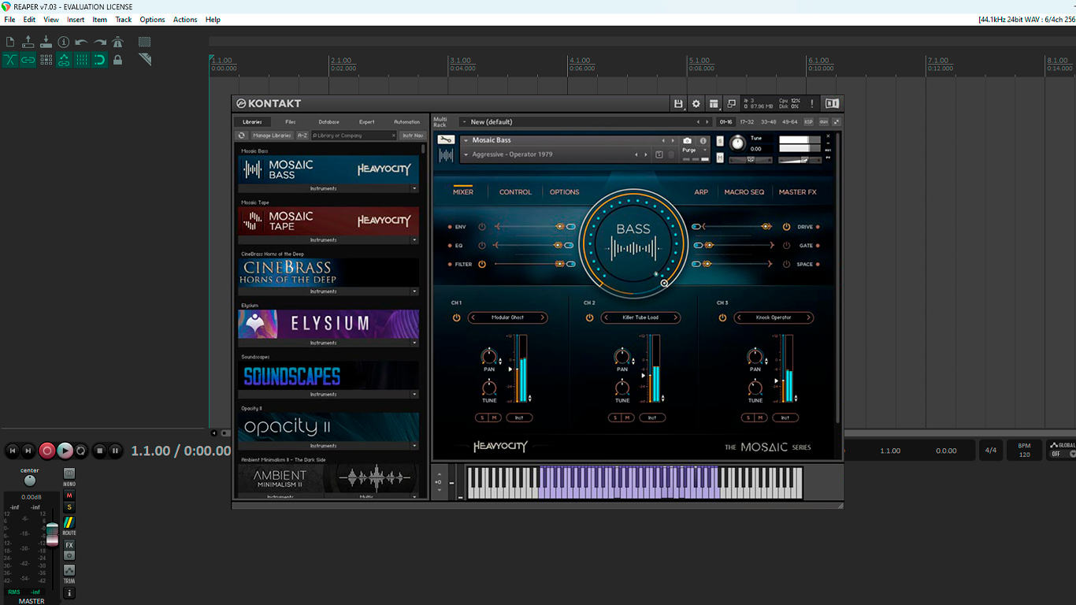Click the Kontakt exclamation panic icon
Screen dimensions: 1076x605
coord(812,103)
